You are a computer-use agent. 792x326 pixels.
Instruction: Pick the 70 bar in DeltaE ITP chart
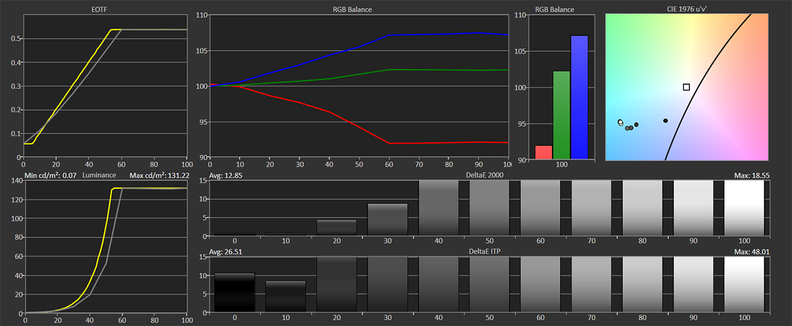591,284
